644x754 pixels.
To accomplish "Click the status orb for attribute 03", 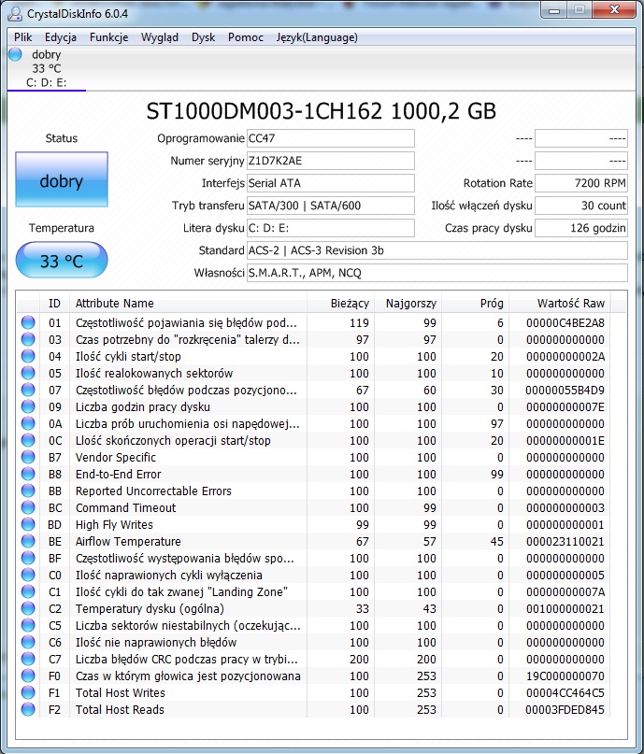I will coord(28,339).
